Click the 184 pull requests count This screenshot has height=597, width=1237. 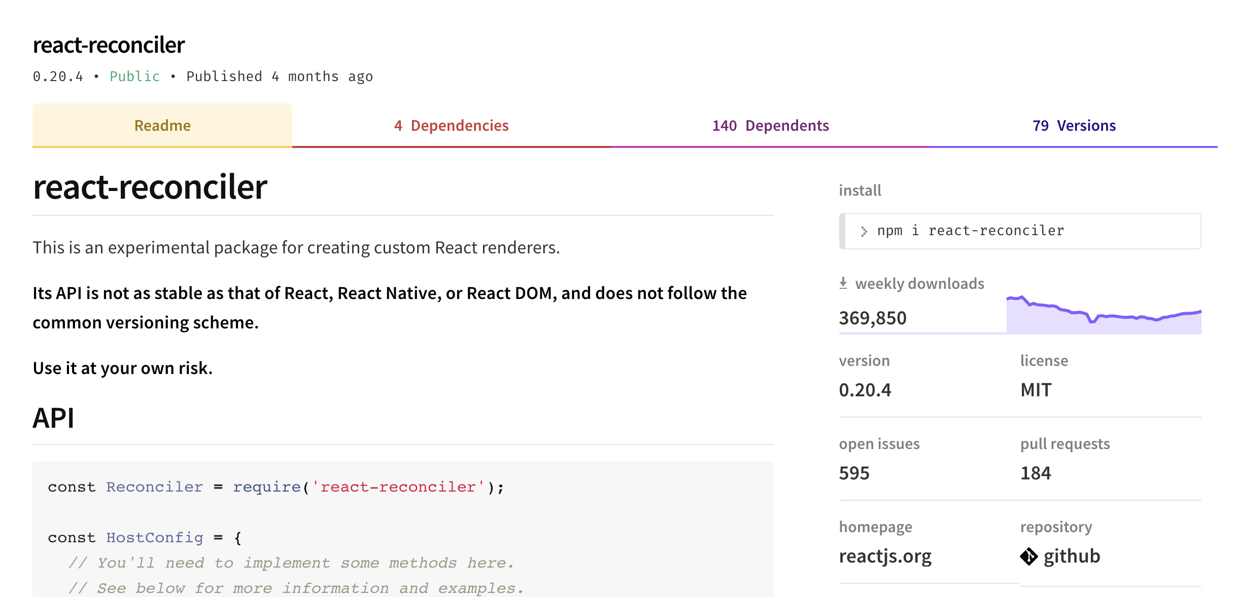1036,473
